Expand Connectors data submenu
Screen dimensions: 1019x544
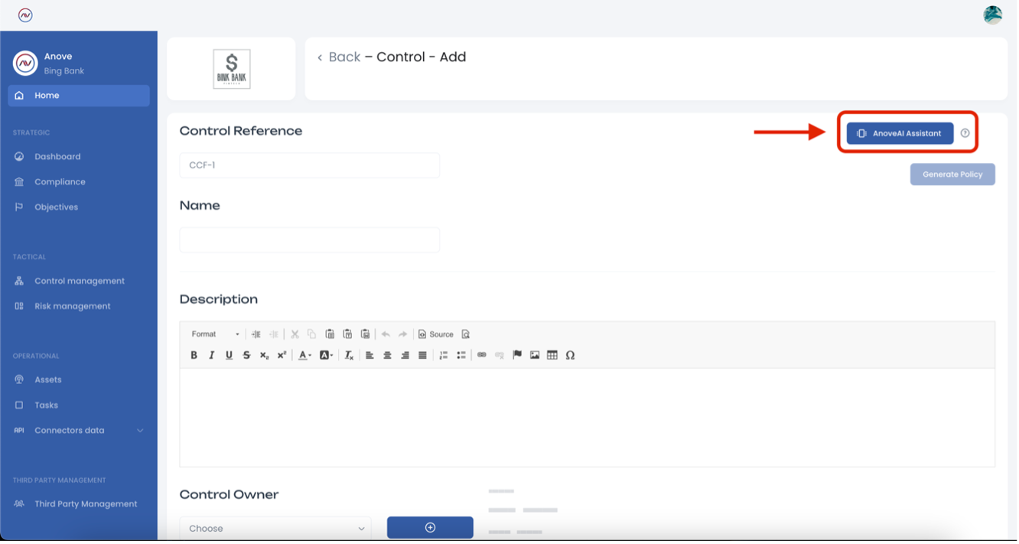pyautogui.click(x=140, y=431)
